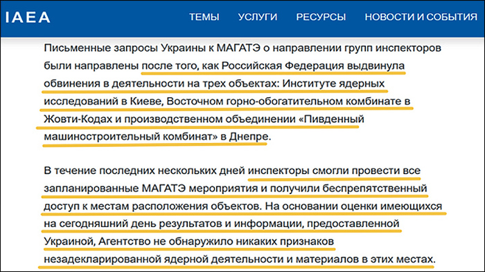Open the РЕСУРСЫ menu

coord(321,17)
